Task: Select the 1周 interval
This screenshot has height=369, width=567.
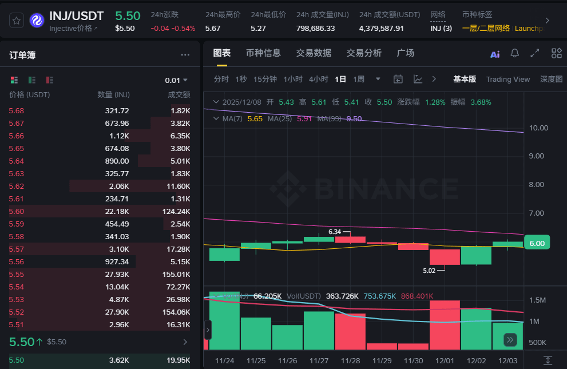Action: [x=359, y=79]
